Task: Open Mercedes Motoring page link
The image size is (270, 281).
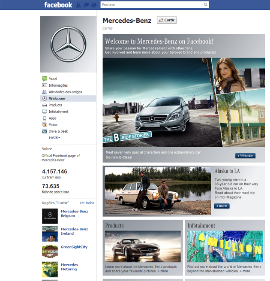Action: click(x=69, y=267)
